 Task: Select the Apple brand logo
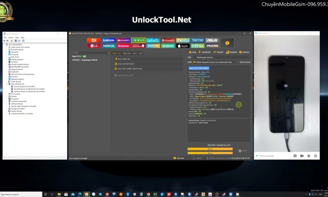coord(183,46)
